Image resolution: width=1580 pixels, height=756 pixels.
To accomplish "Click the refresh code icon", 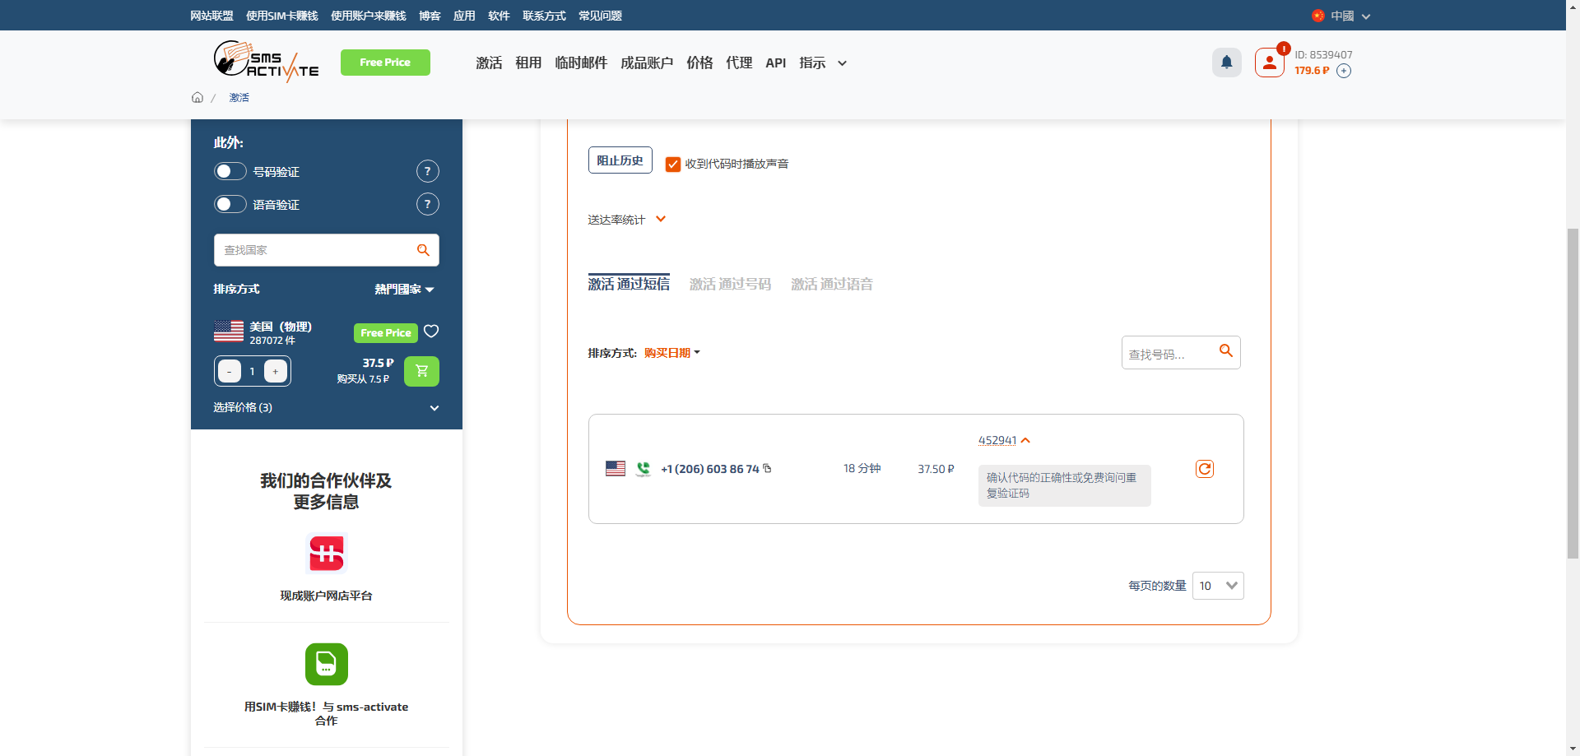I will click(x=1204, y=469).
